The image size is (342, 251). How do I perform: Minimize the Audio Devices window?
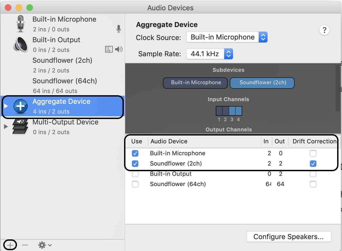[19, 8]
